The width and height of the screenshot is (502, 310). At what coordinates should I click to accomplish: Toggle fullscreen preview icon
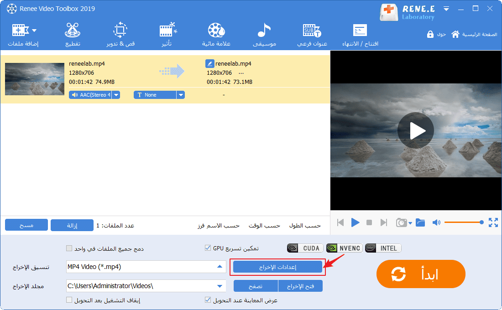493,222
